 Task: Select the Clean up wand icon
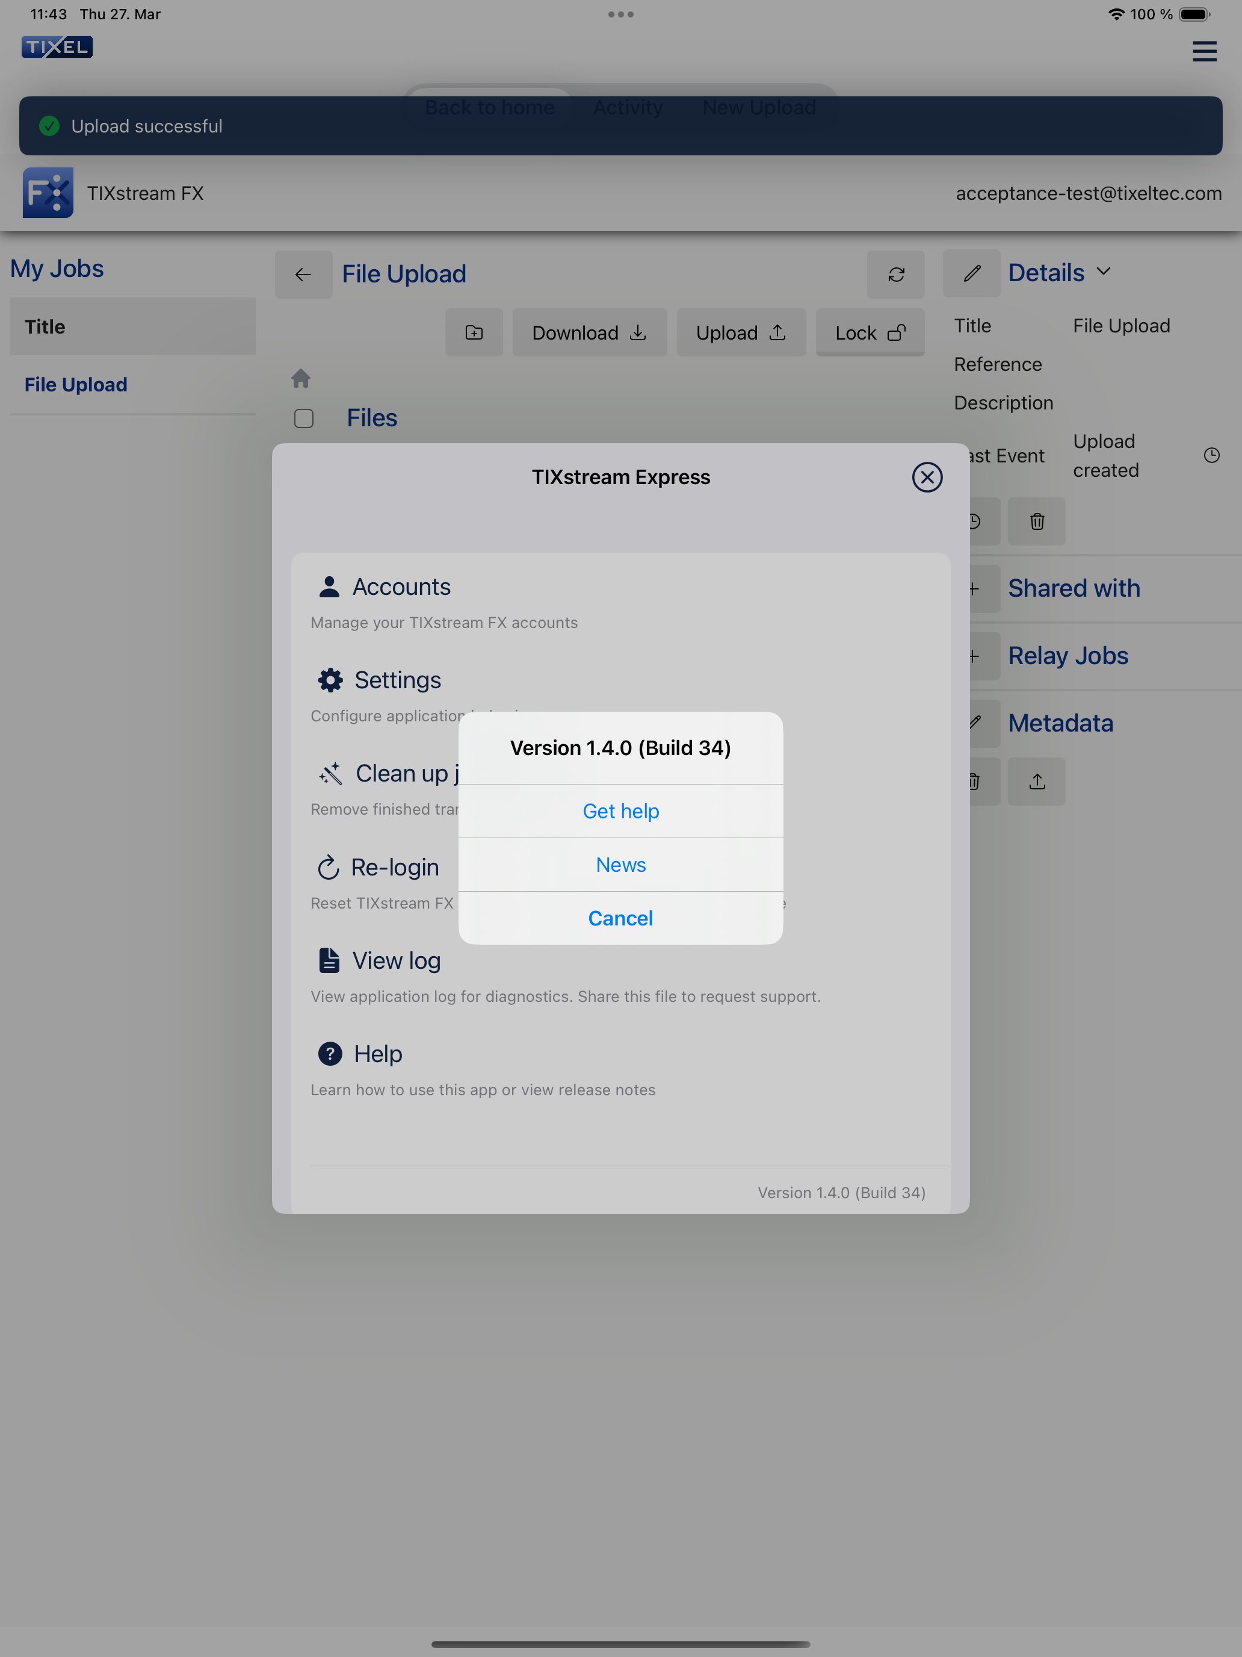point(330,773)
